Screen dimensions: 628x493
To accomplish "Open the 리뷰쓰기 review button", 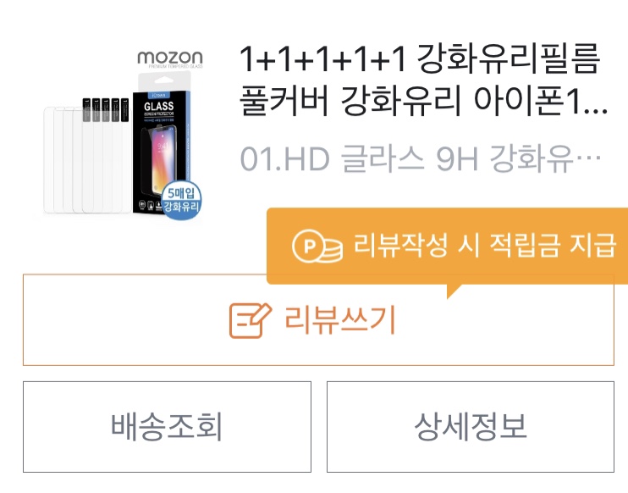I will 318,320.
